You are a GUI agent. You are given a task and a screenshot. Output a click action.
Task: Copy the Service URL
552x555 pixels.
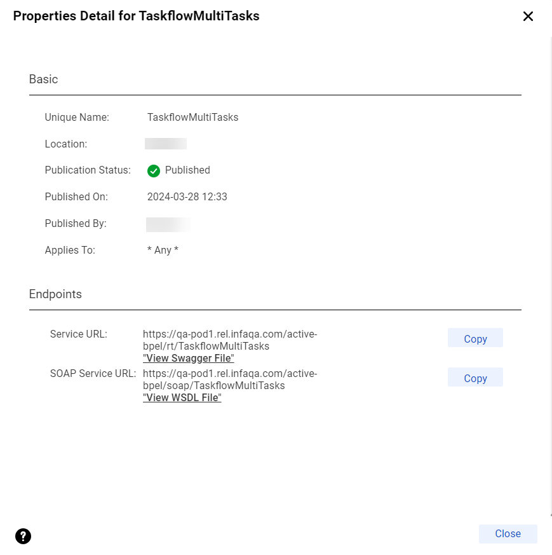tap(475, 338)
